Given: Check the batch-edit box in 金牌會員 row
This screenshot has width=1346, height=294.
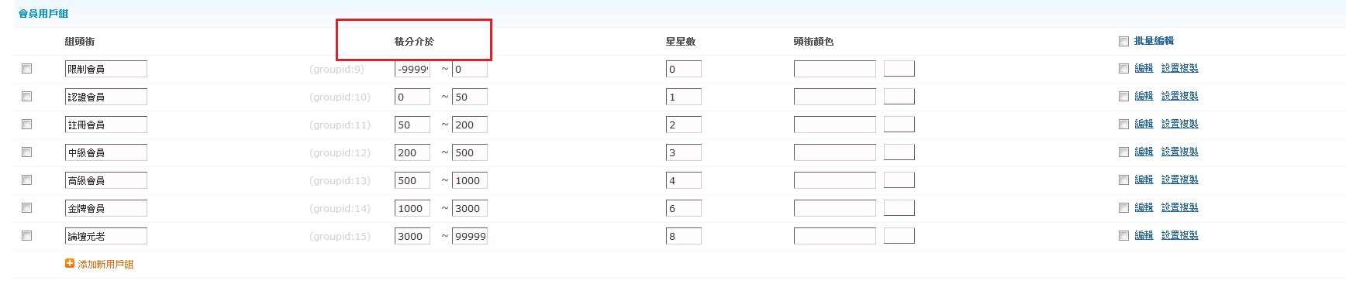Looking at the screenshot, I should (x=1123, y=208).
